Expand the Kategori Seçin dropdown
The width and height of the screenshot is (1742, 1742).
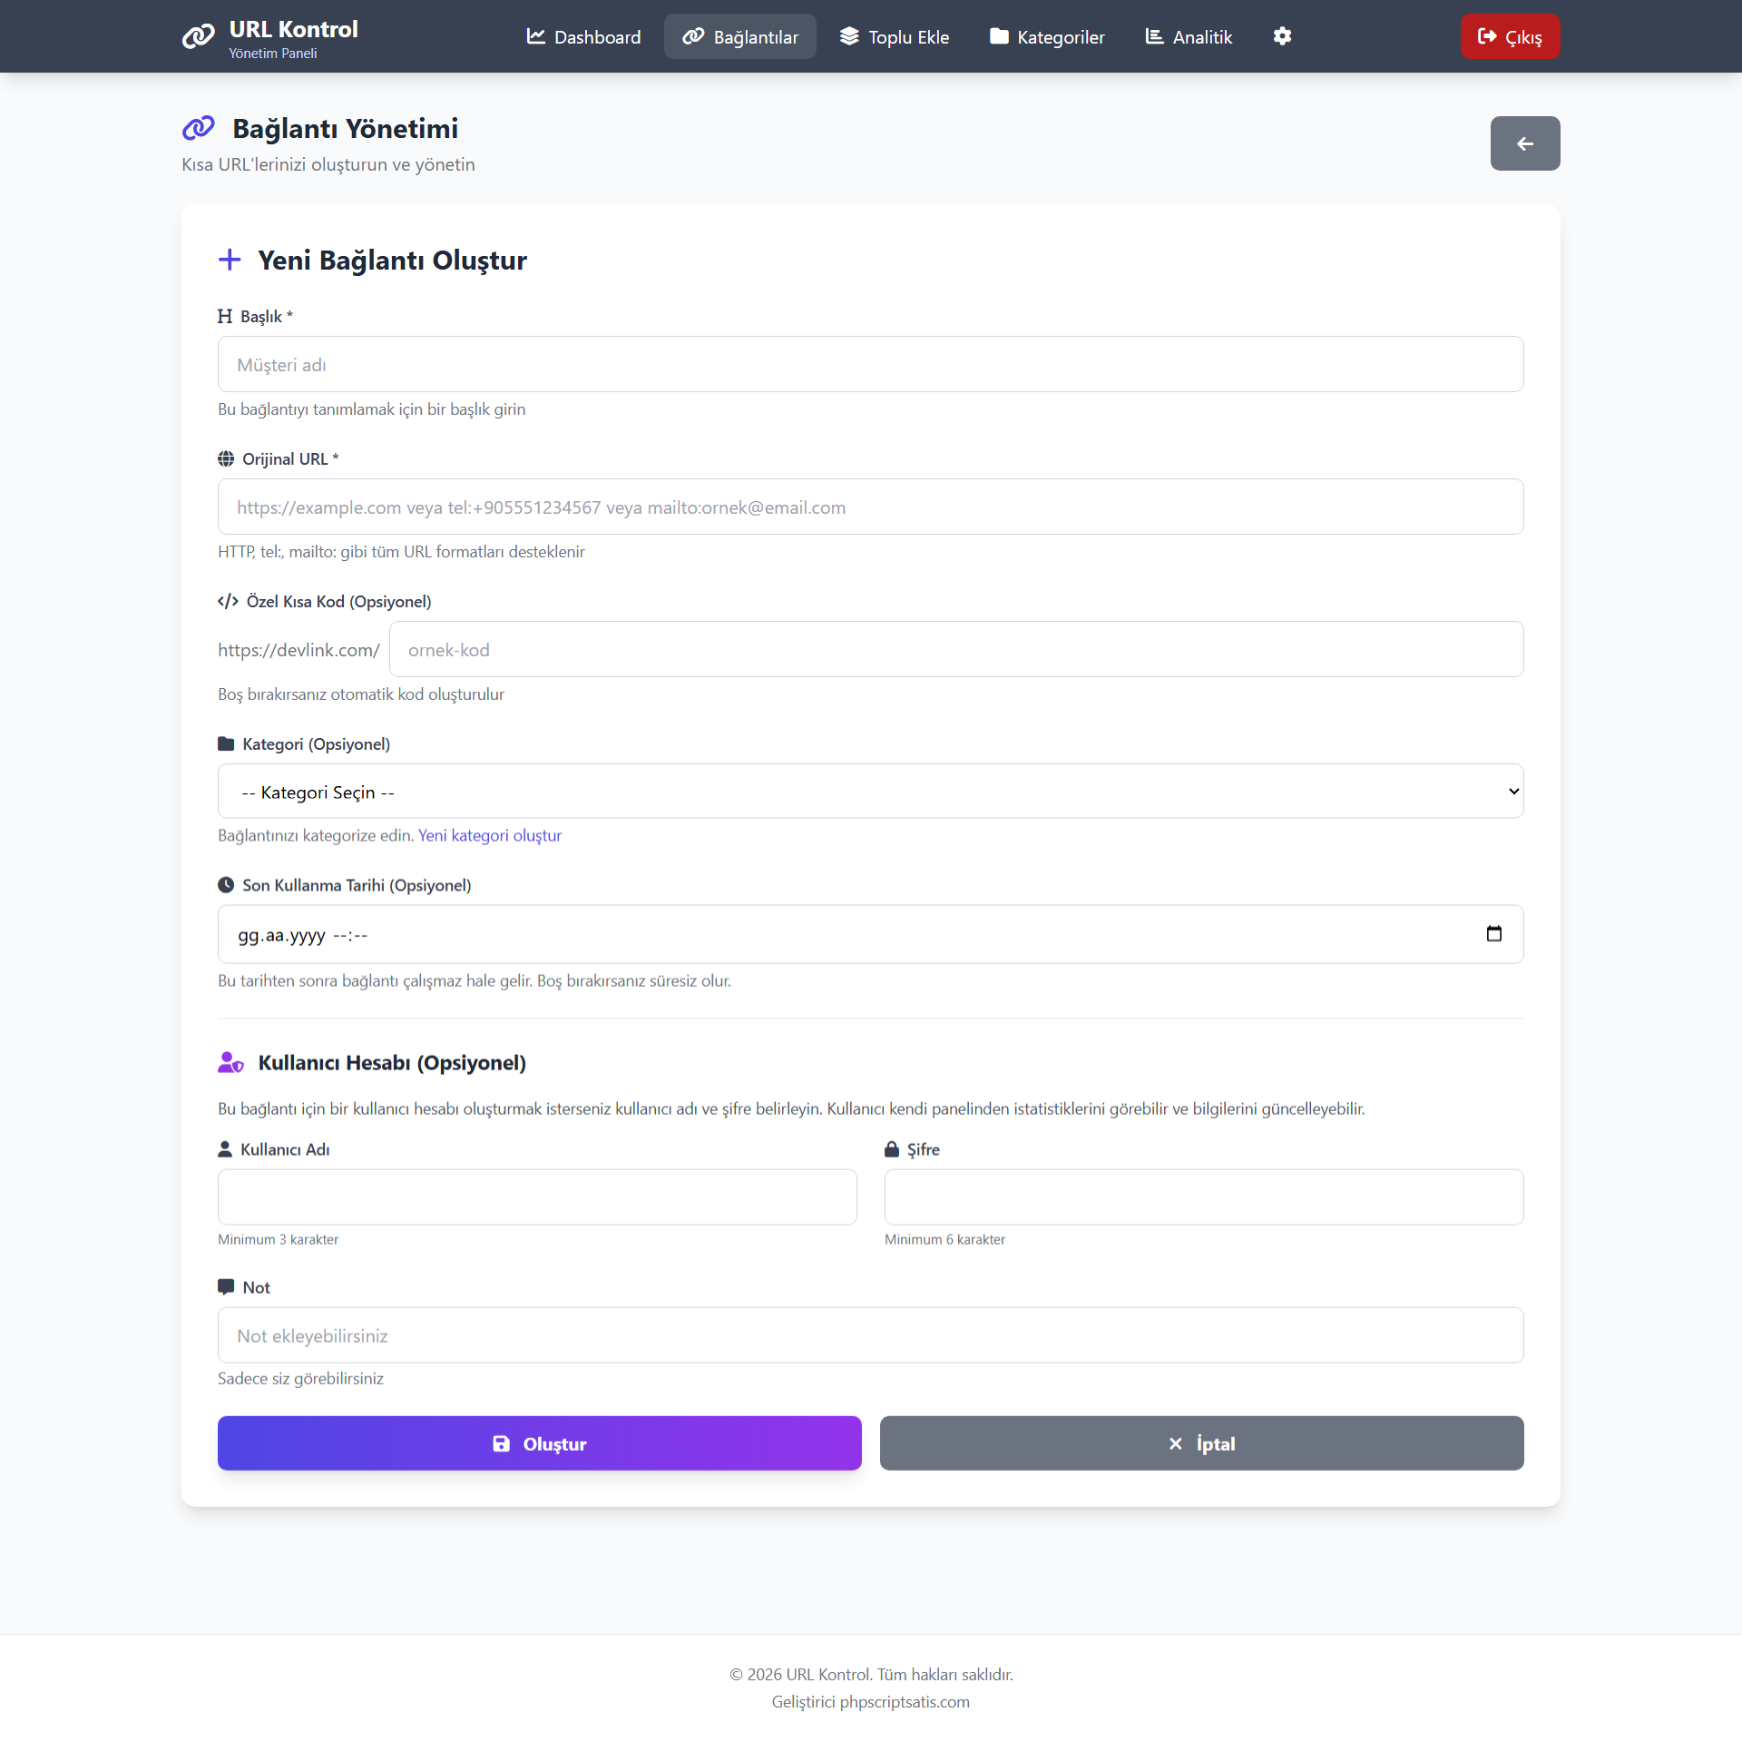point(870,792)
